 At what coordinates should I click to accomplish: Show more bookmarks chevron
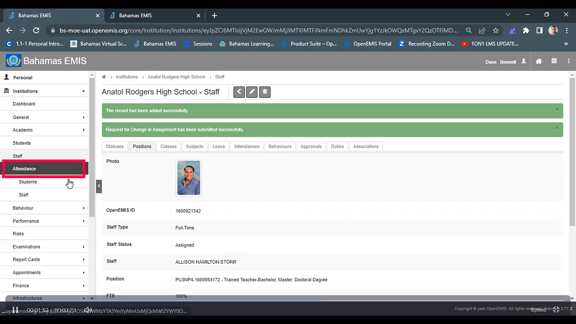(566, 44)
